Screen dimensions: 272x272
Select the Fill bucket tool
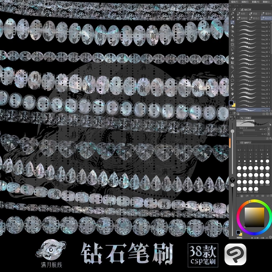(233, 57)
